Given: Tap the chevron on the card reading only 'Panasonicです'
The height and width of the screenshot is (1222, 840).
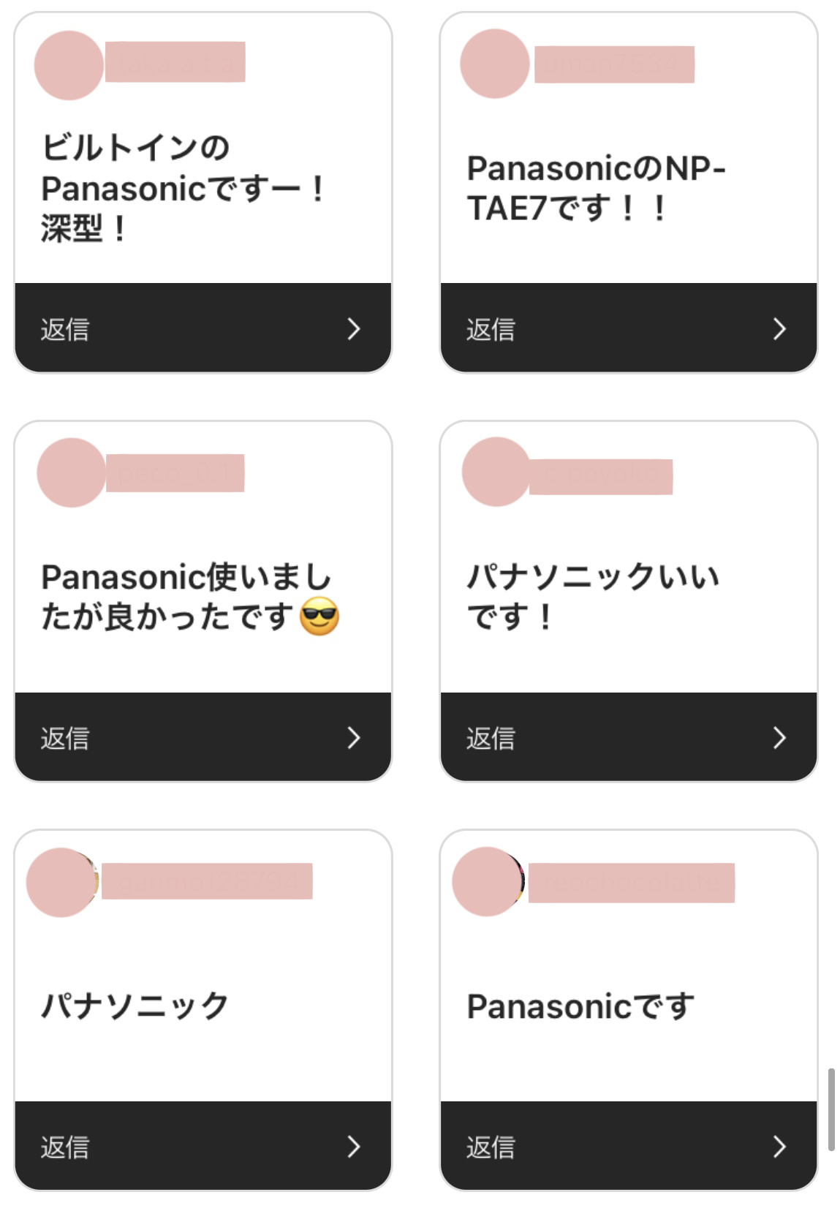Looking at the screenshot, I should point(779,1147).
